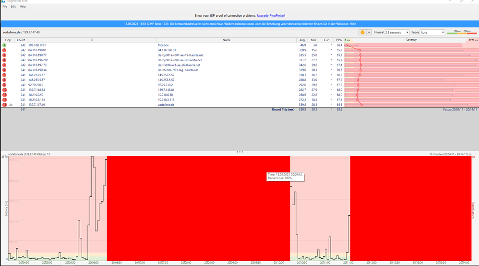The image size is (479, 266).
Task: Open the Help menu
Action: point(23,6)
